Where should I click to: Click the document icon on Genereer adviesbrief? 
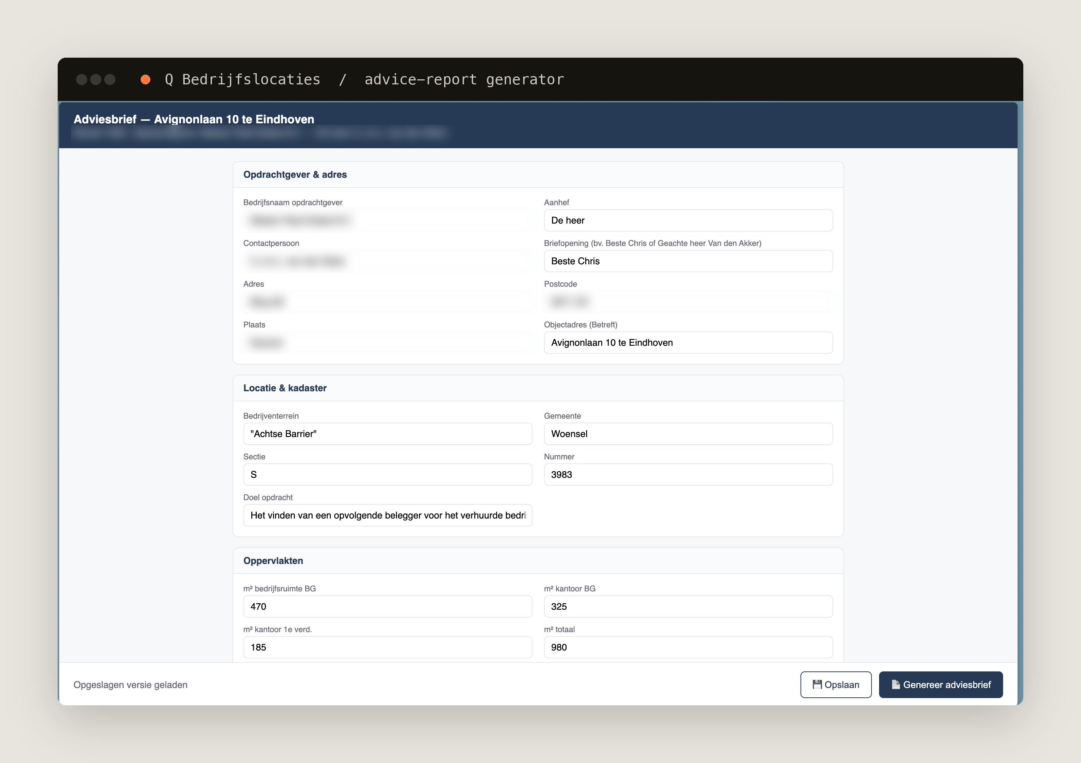coord(896,684)
